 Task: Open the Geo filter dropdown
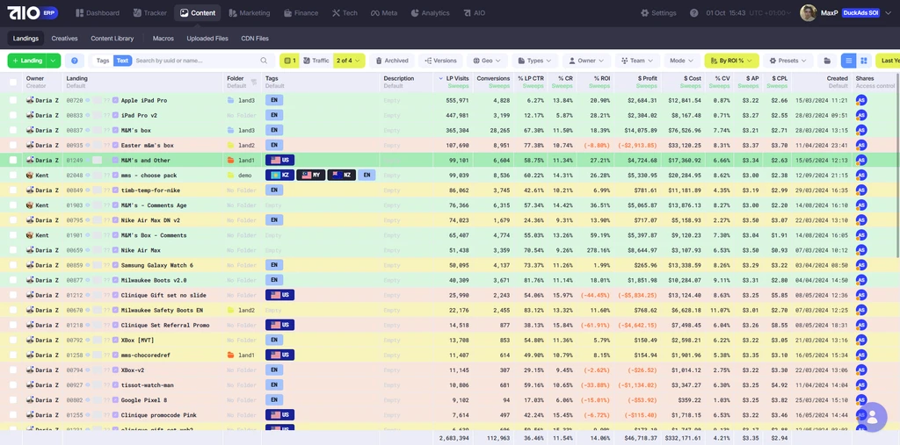coord(487,61)
